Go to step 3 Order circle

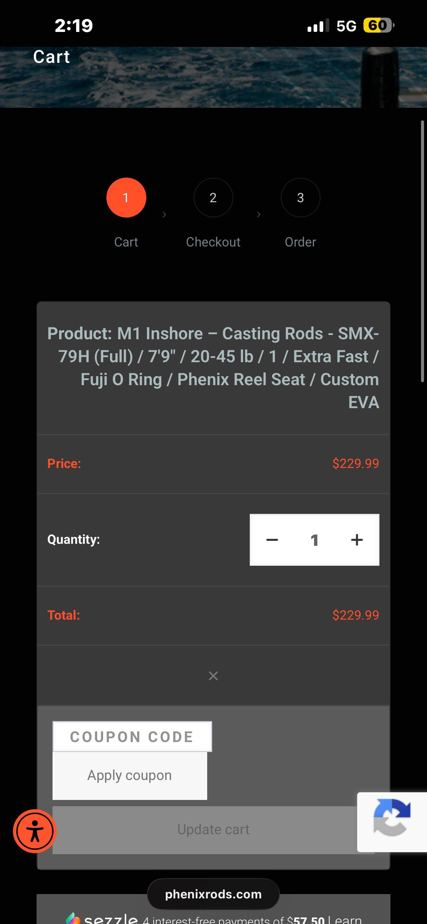point(300,198)
